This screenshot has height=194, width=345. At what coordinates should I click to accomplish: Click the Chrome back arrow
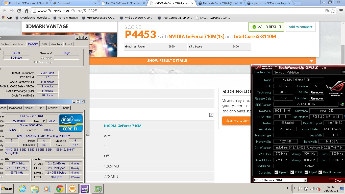(x=5, y=11)
